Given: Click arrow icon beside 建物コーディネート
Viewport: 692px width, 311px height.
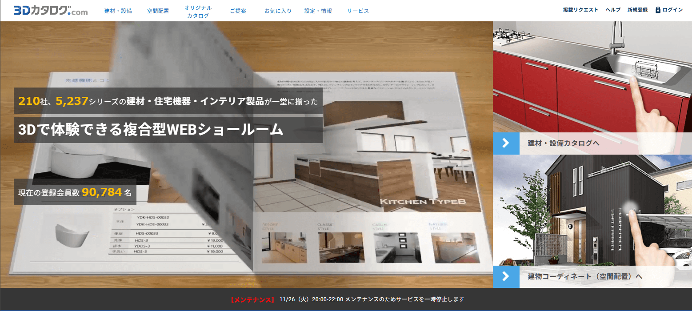Looking at the screenshot, I should tap(506, 276).
